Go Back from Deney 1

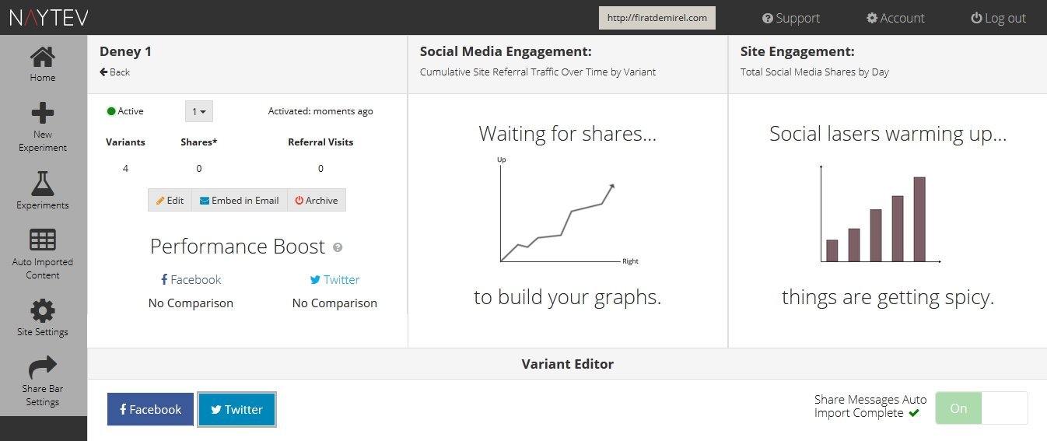click(115, 72)
